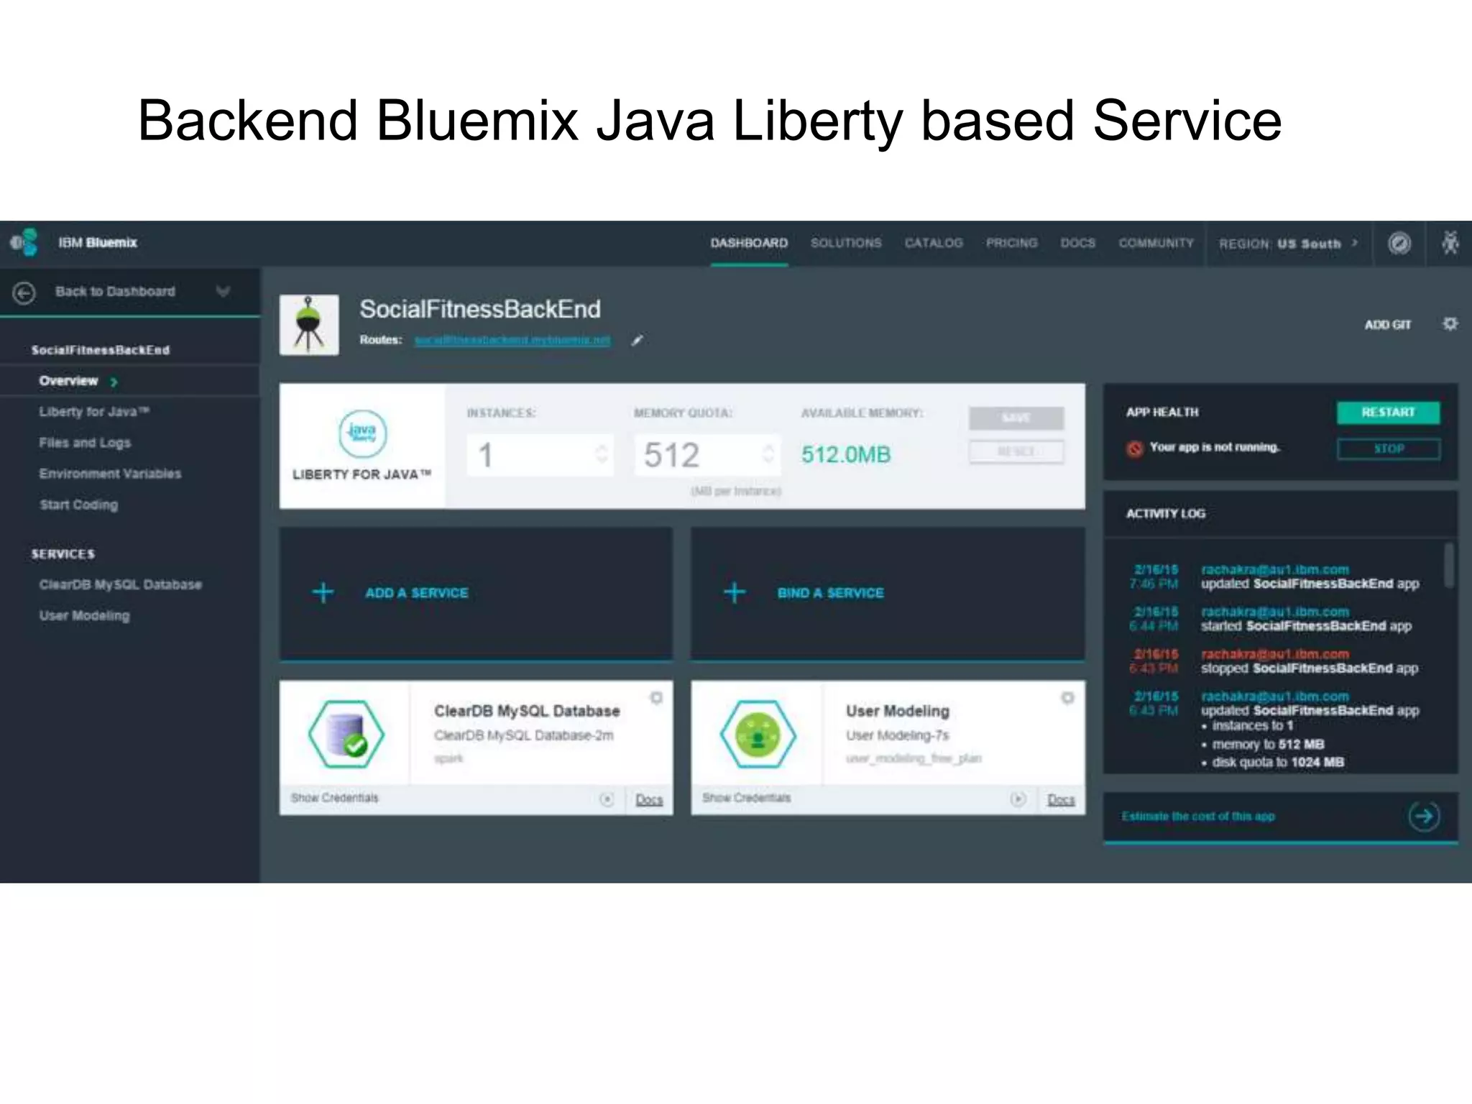The height and width of the screenshot is (1104, 1472).
Task: Click SocialFitnessBackEnd heading in sidebar
Action: [x=101, y=350]
